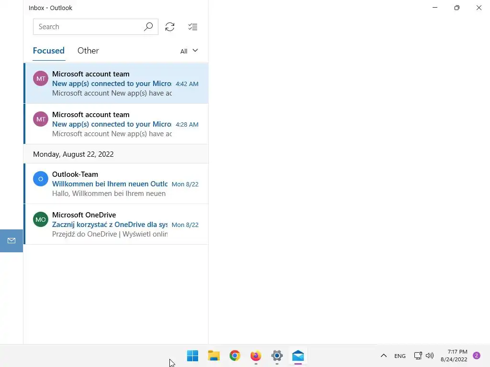Screen dimensions: 490x367
Task: Open the network status tray icon
Action: click(418, 356)
